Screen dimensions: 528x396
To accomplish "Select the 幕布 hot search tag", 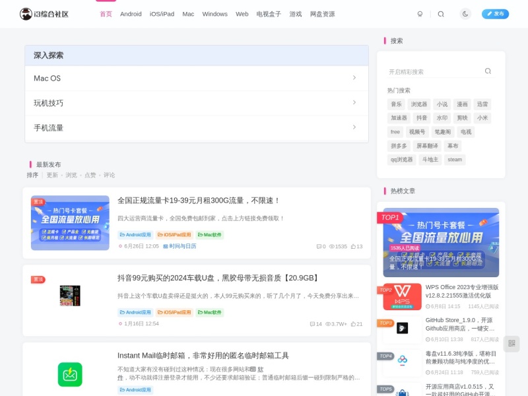I will [453, 146].
